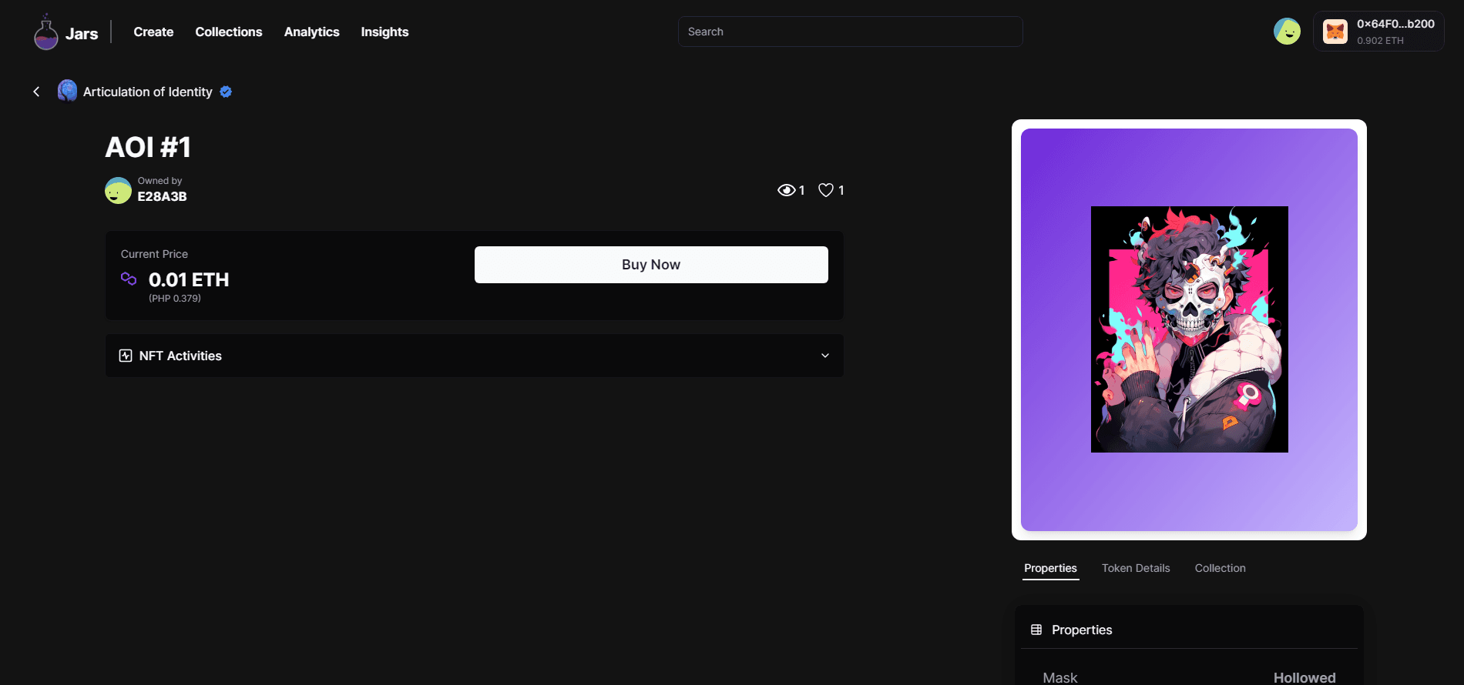Click the PHP 0.379 converted price
Screen dimensions: 1464x685
click(175, 299)
